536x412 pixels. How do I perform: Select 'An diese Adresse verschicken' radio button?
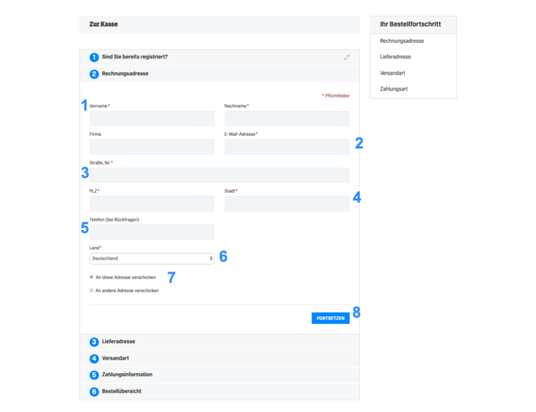click(x=91, y=277)
